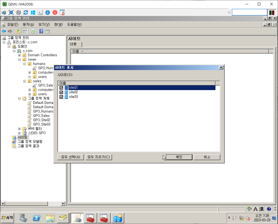Click the QEMU cube connection icon
Viewport: 278px width, 224px height.
point(4,12)
